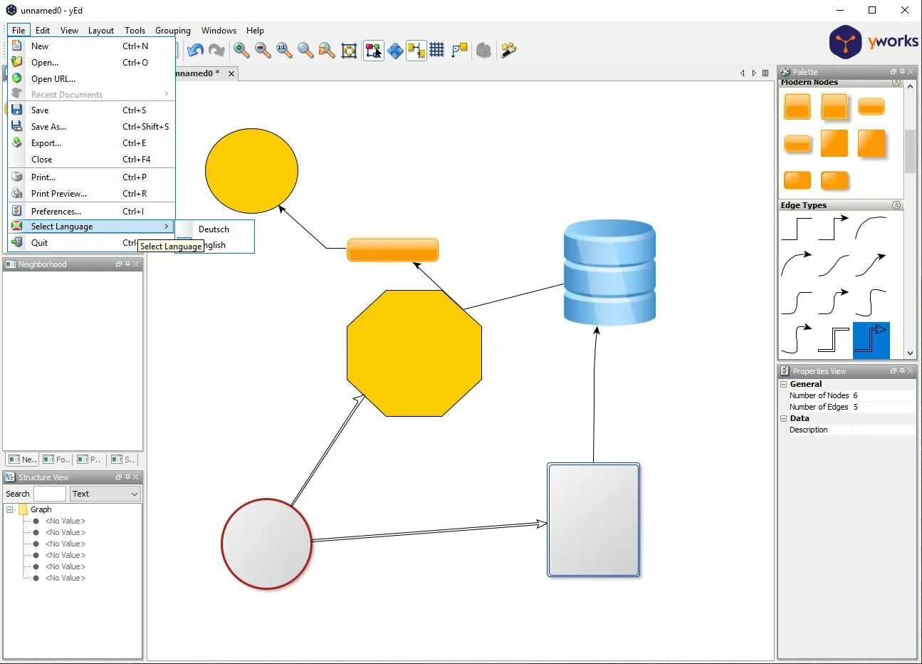Image resolution: width=922 pixels, height=664 pixels.
Task: Toggle Orthogonal Edges toolbar button
Action: [x=460, y=50]
